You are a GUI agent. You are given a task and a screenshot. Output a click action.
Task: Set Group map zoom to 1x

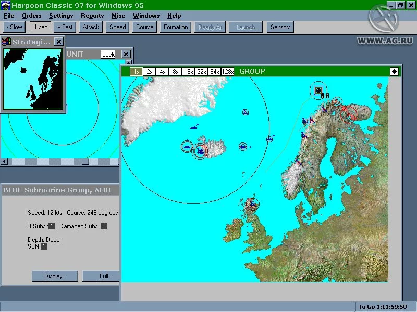pos(136,72)
